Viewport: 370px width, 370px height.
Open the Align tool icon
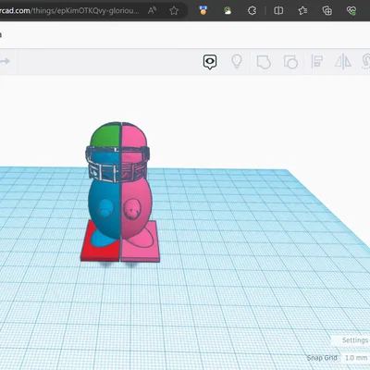tap(316, 61)
